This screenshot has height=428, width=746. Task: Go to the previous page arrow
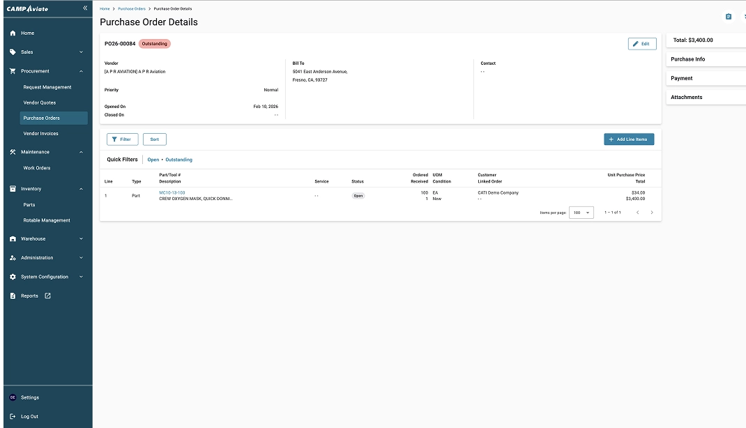(x=637, y=213)
